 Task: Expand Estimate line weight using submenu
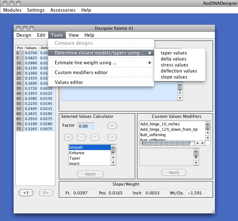coord(101,63)
